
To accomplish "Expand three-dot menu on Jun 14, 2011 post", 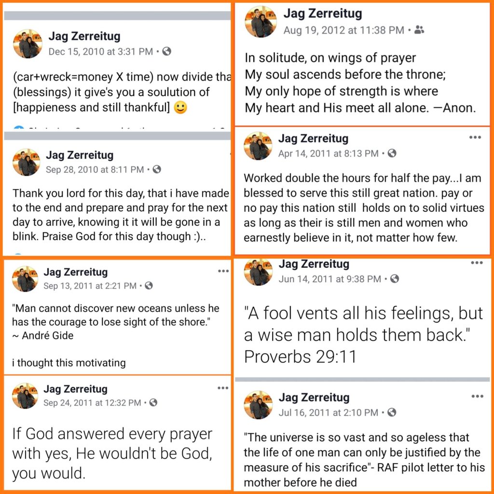I will point(477,263).
